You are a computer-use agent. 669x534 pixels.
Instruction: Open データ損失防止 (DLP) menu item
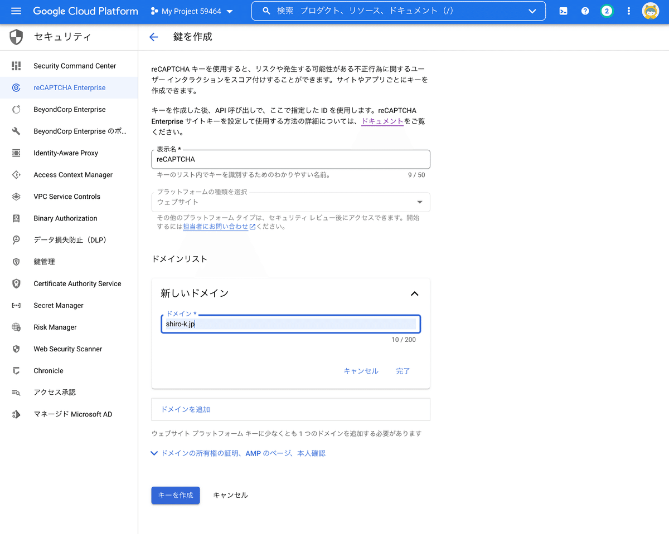click(x=70, y=240)
